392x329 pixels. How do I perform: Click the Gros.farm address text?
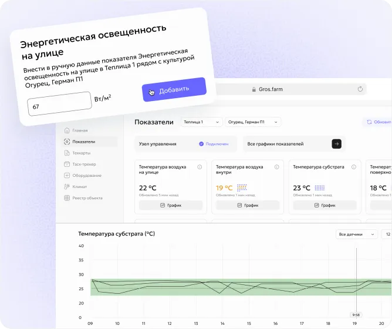[x=271, y=89]
